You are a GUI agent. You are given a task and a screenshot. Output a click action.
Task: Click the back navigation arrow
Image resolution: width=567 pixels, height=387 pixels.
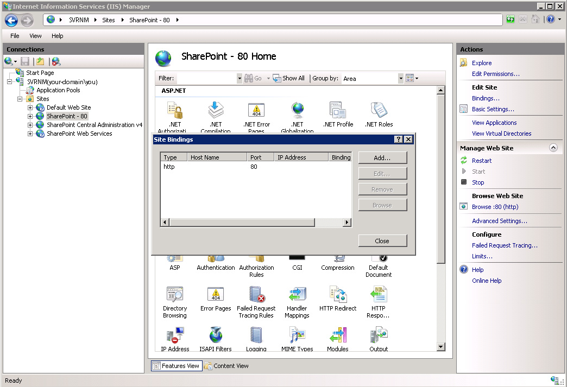pos(11,20)
